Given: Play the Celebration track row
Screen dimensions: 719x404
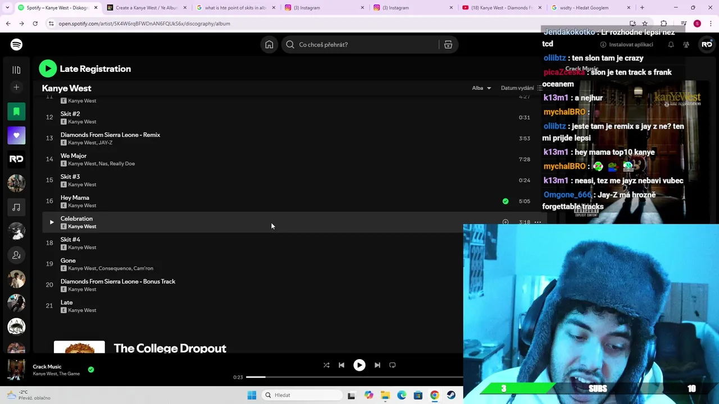Looking at the screenshot, I should click(51, 222).
